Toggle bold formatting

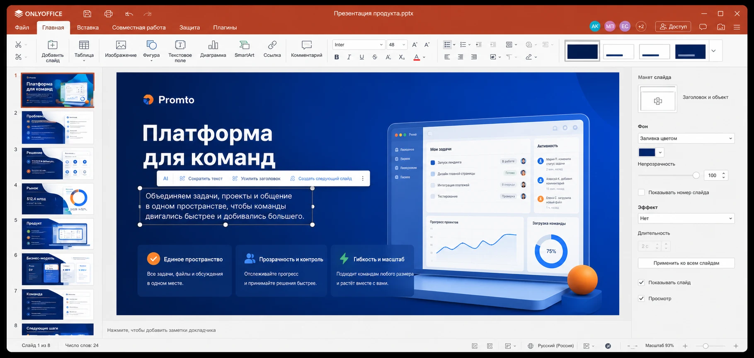(x=337, y=57)
